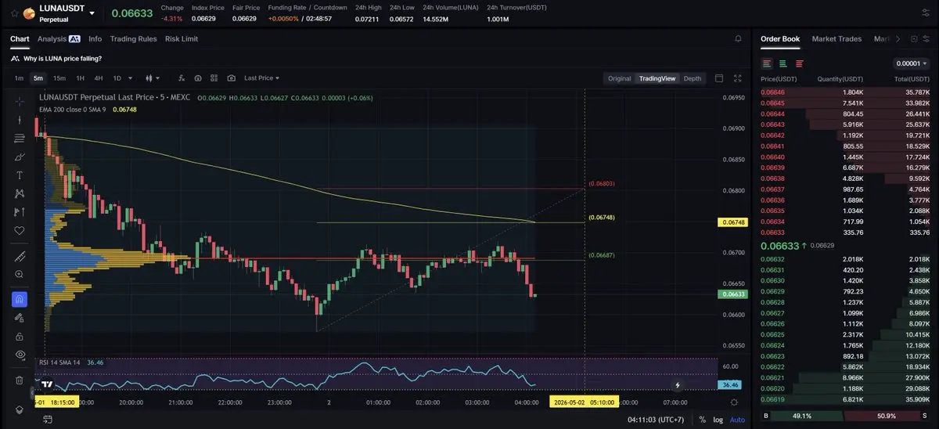This screenshot has height=429, width=939.
Task: Take a chart snapshot with camera icon
Action: [x=231, y=78]
